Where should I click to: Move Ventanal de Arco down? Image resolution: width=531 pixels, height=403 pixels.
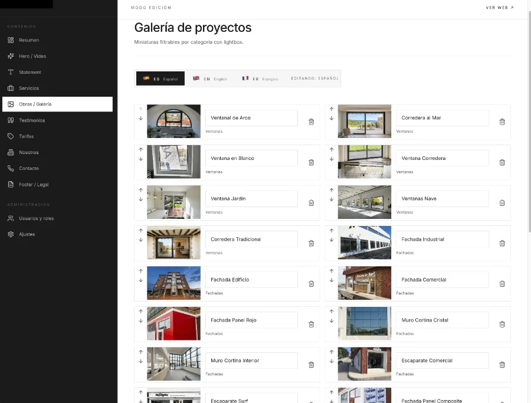[x=141, y=119]
